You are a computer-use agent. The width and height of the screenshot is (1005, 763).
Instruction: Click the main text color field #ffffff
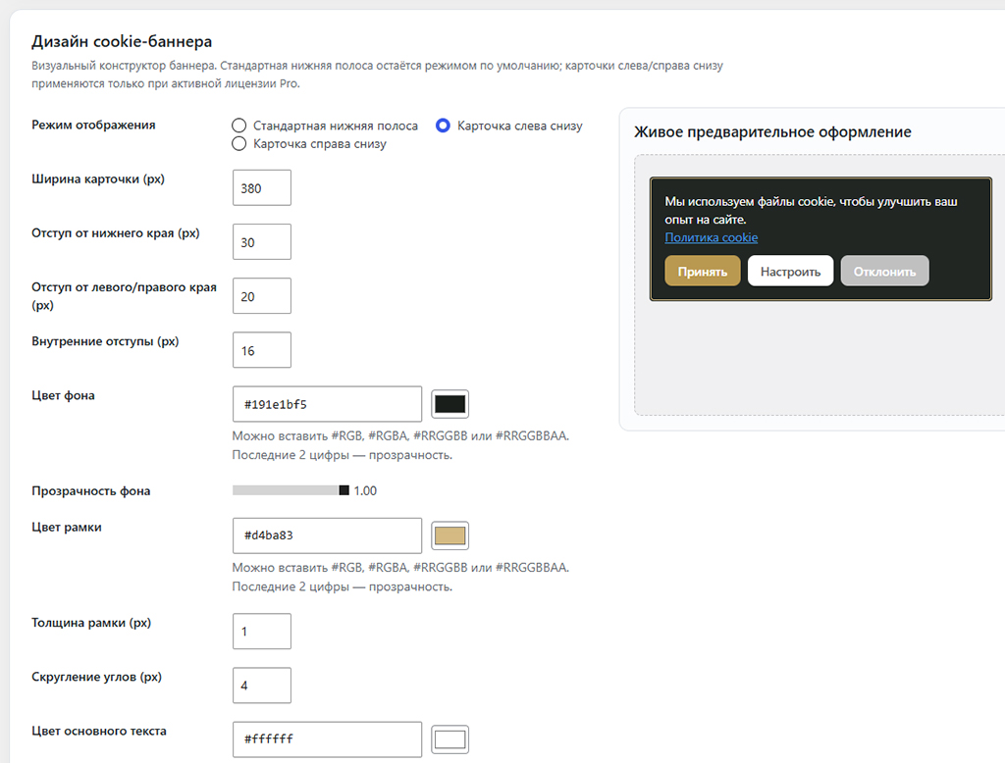tap(327, 739)
